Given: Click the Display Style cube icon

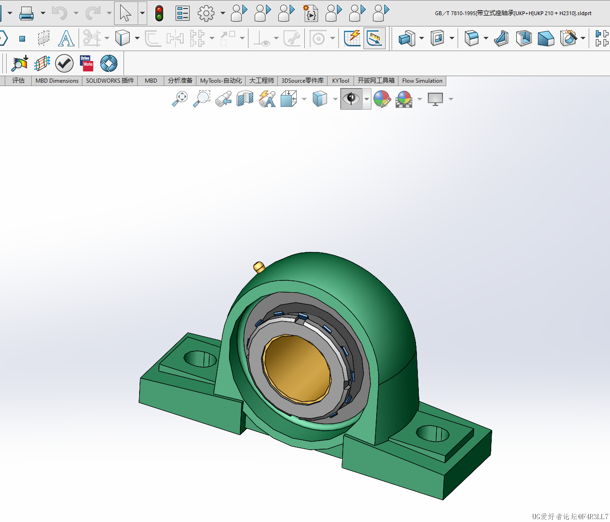Looking at the screenshot, I should pos(320,99).
